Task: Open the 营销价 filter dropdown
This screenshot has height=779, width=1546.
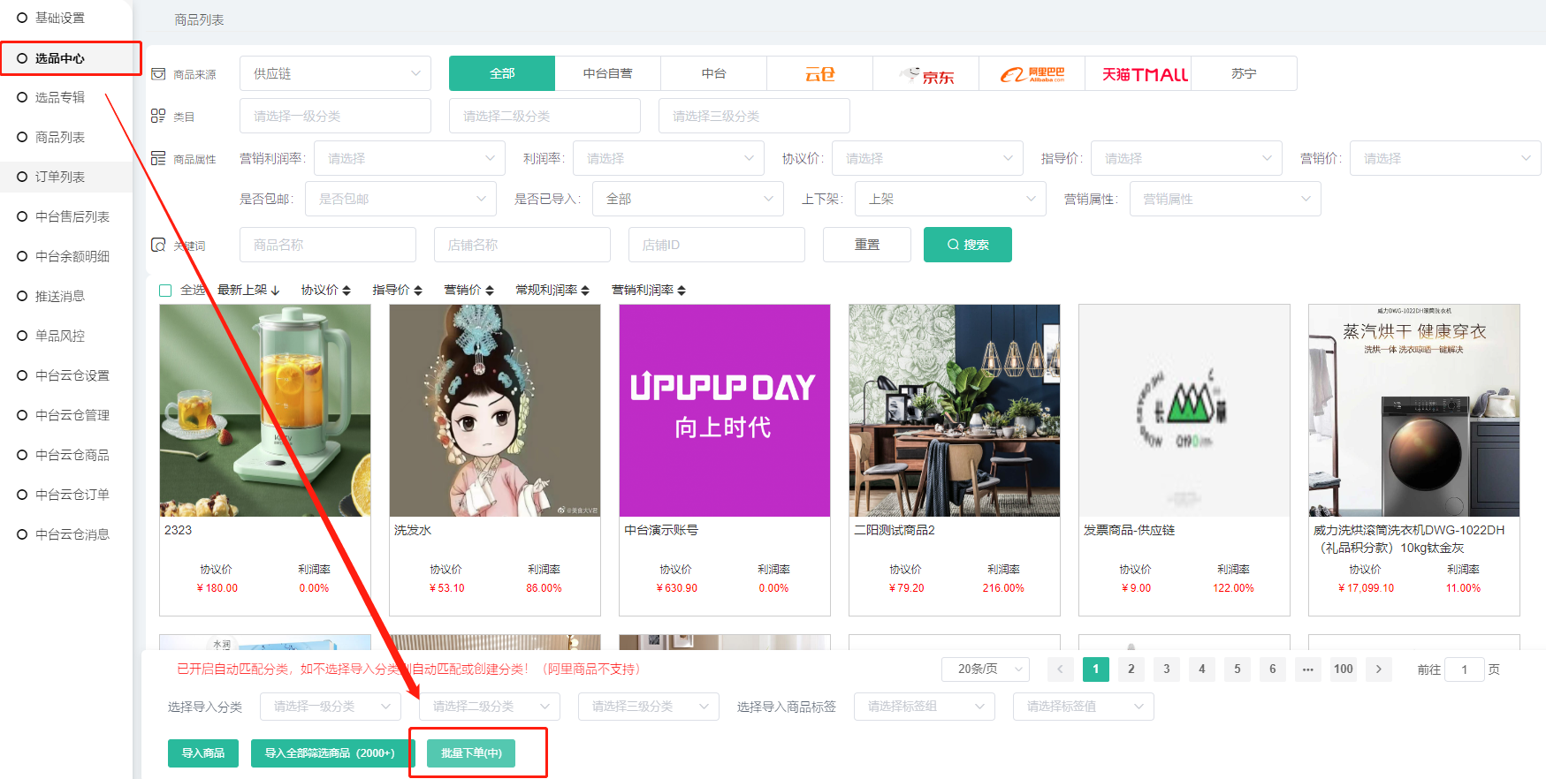Action: [1445, 158]
